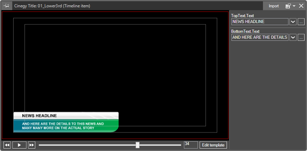Select the frame number field showing 34

point(191,145)
